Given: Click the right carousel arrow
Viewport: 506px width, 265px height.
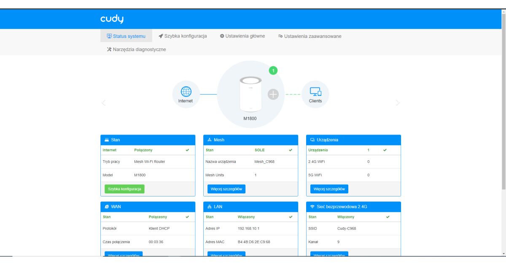Looking at the screenshot, I should tap(397, 103).
